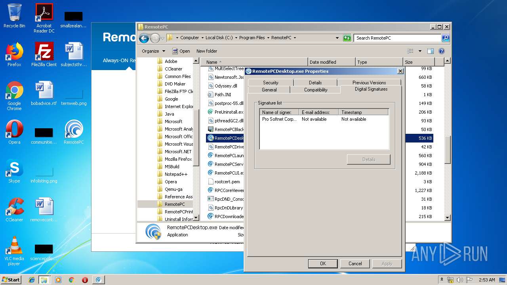Select Pro Softnet Corp signature row

point(324,119)
